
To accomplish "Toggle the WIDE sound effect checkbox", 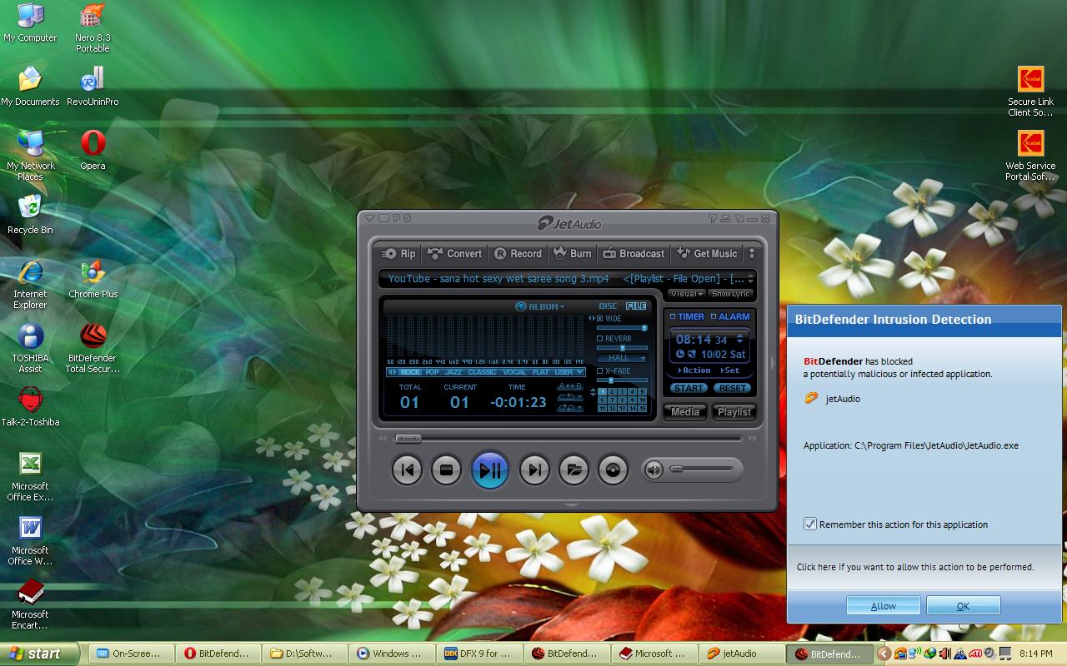I will 600,319.
